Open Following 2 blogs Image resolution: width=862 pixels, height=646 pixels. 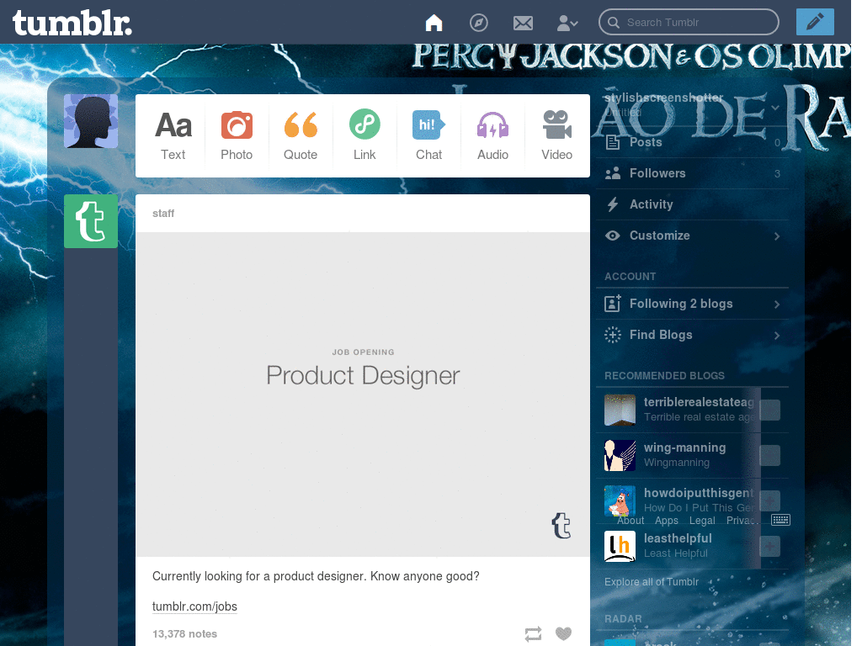[693, 304]
